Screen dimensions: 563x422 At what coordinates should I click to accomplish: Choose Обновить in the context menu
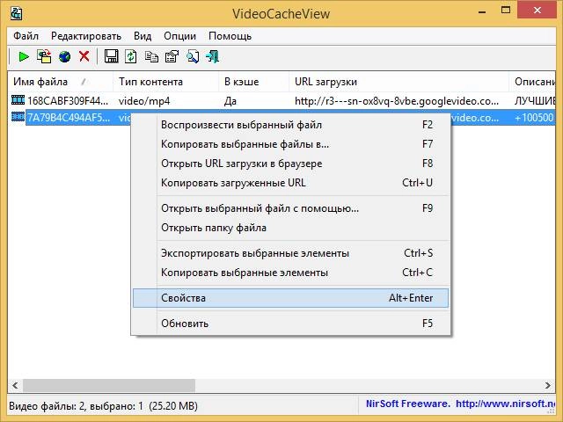290,324
